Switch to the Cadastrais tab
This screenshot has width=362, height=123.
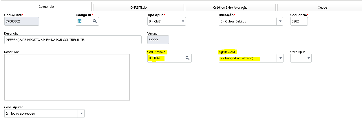46,7
